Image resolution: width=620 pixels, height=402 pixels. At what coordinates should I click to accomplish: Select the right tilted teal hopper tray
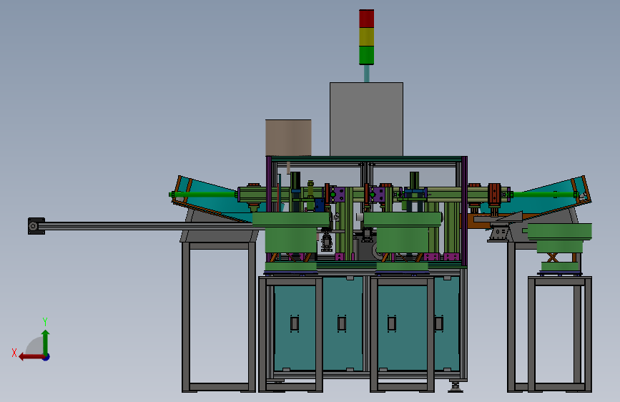click(550, 198)
